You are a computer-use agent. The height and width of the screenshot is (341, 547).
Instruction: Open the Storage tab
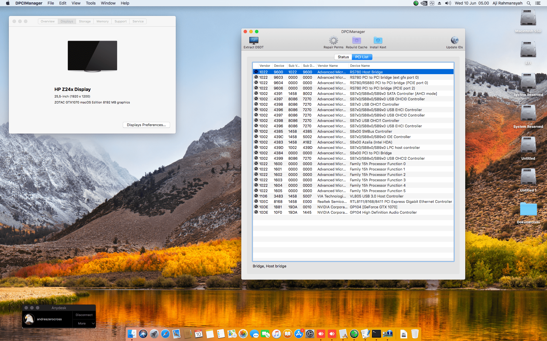coord(85,21)
